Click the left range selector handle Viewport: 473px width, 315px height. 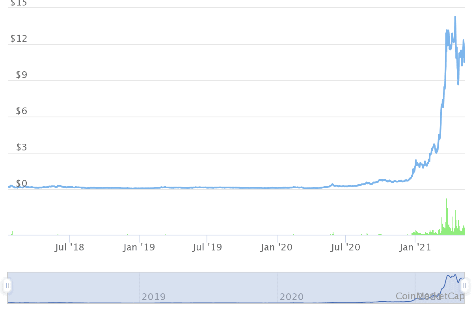[x=7, y=285]
